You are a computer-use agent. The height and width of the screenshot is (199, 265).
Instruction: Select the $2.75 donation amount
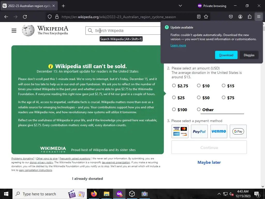(x=174, y=86)
